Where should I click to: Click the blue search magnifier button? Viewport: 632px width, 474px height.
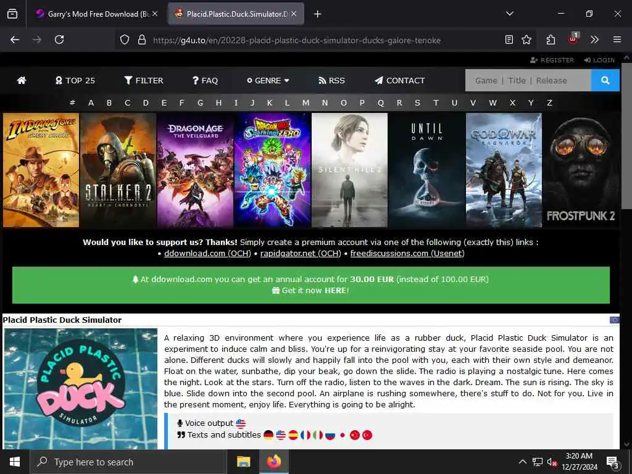605,80
